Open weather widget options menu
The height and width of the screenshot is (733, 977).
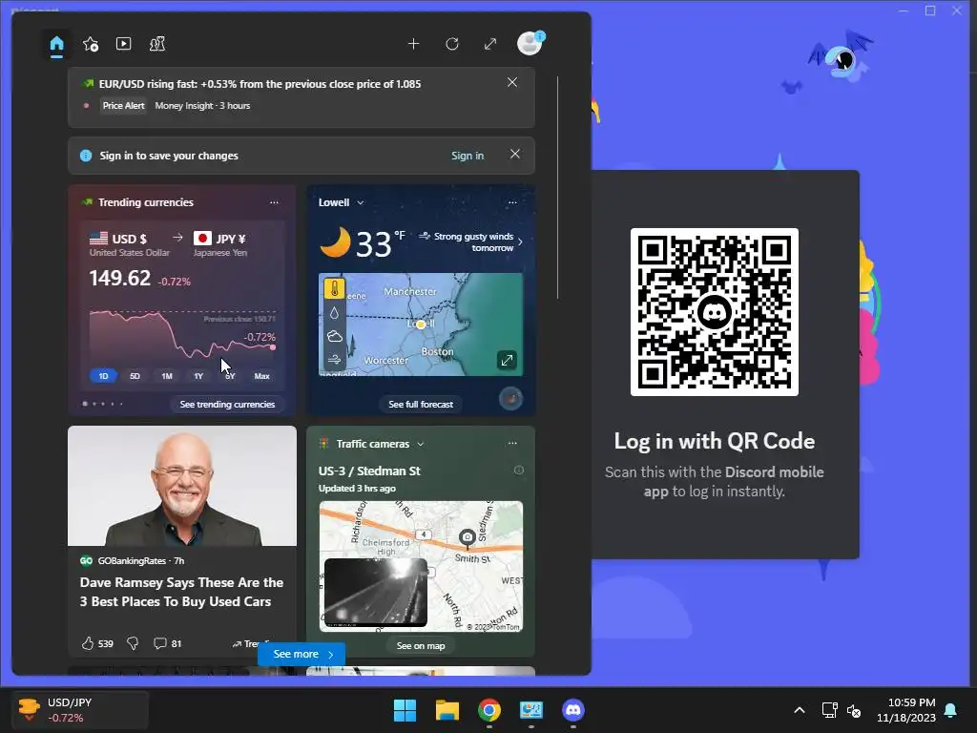point(512,202)
